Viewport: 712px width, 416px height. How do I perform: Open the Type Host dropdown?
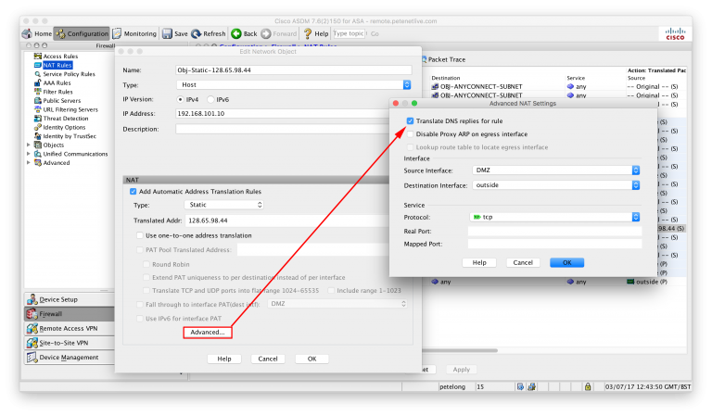[x=294, y=85]
